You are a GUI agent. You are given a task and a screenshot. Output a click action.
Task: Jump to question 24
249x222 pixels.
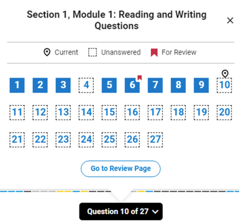coord(86,140)
